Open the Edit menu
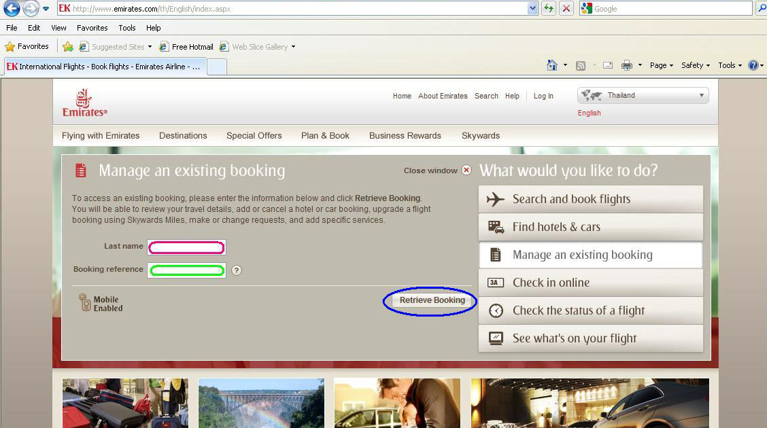Screen dimensions: 767x428 (x=34, y=28)
